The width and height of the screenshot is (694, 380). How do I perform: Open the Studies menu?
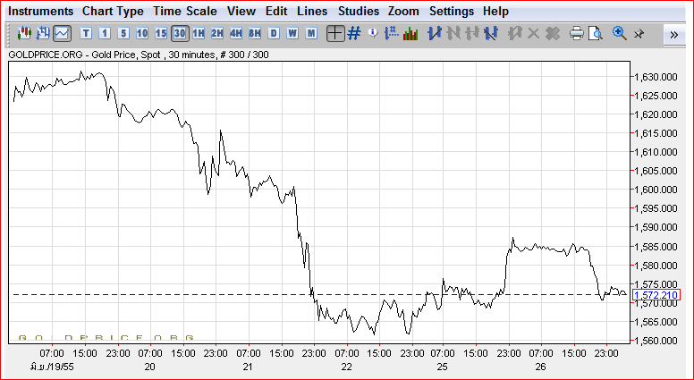pyautogui.click(x=359, y=11)
